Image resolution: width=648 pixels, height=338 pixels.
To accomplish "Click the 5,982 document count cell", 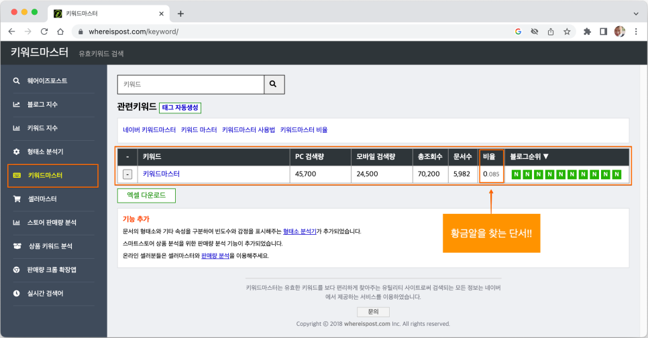I will click(462, 174).
